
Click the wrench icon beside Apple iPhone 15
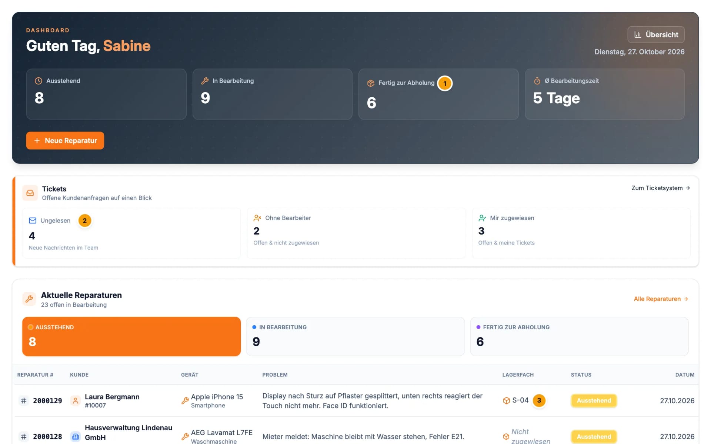click(x=185, y=401)
